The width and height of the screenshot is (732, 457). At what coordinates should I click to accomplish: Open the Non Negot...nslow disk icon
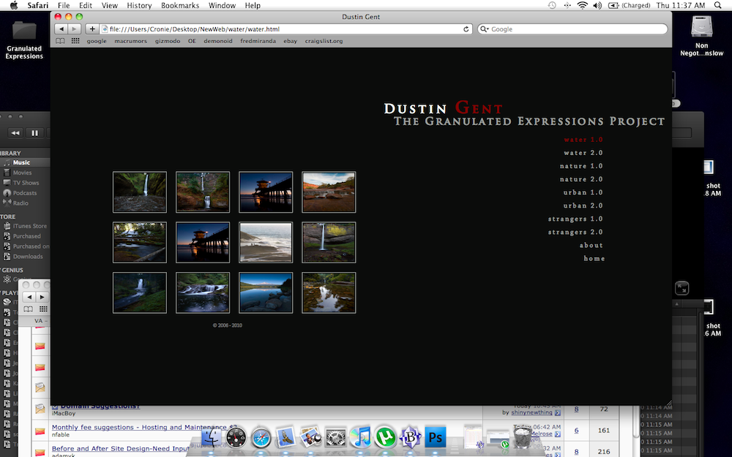(702, 35)
